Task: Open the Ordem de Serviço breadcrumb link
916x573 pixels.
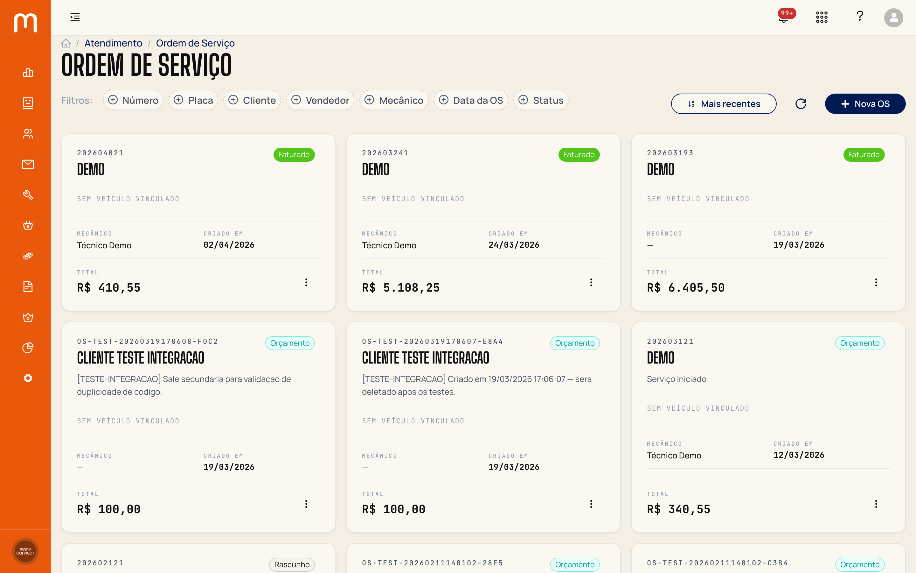Action: tap(195, 43)
